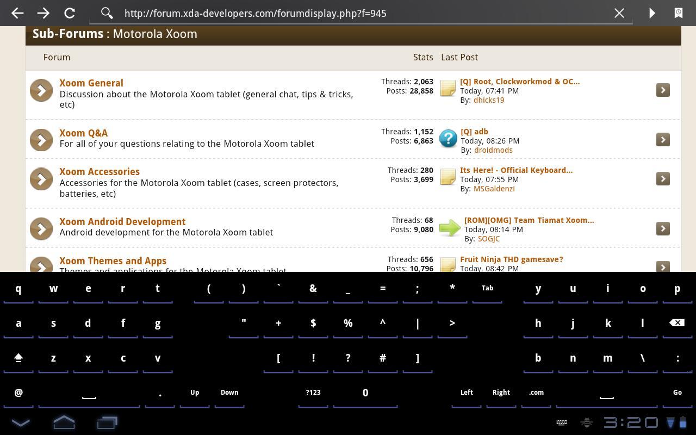Navigate back with the back arrow
The height and width of the screenshot is (435, 696).
(x=17, y=13)
